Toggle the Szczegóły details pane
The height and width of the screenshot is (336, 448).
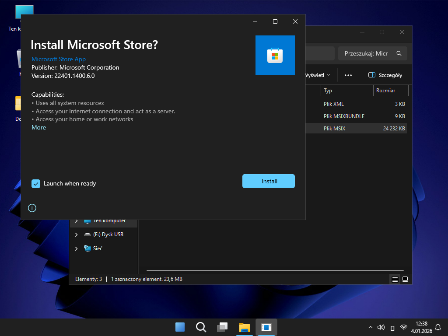pos(385,75)
